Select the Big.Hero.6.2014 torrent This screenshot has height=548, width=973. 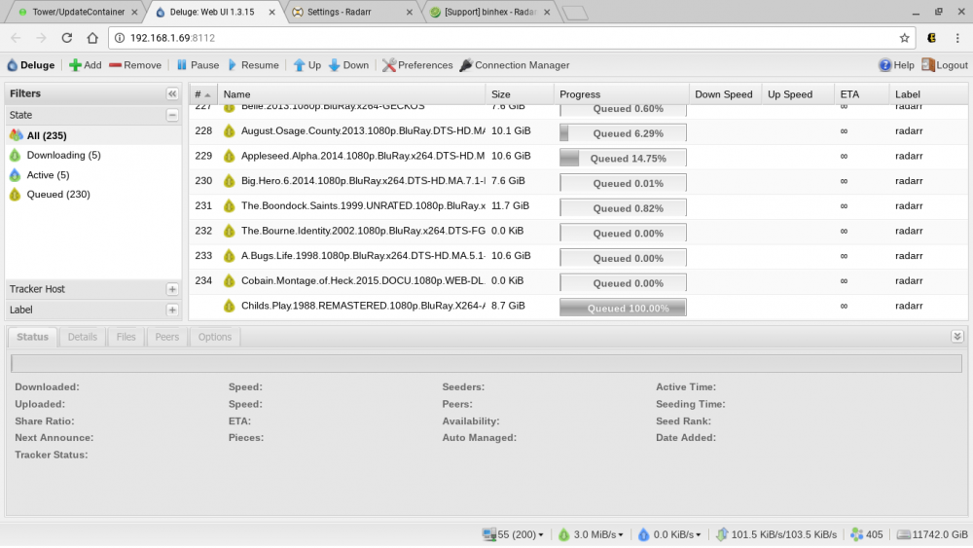[578, 181]
